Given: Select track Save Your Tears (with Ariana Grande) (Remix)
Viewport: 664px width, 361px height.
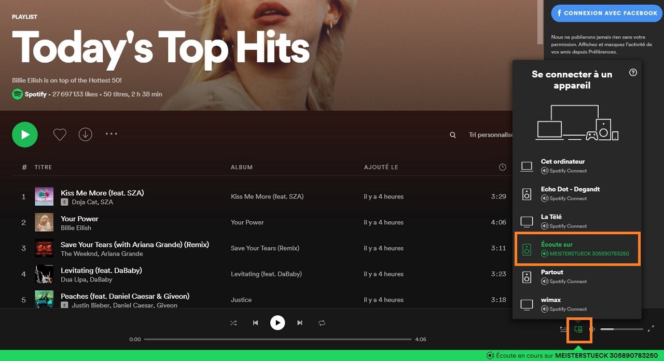Looking at the screenshot, I should [135, 244].
